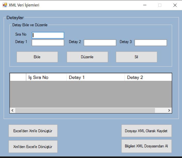182x158 pixels.
Task: Click the grid scrollbar right arrow
Action: (169, 110)
